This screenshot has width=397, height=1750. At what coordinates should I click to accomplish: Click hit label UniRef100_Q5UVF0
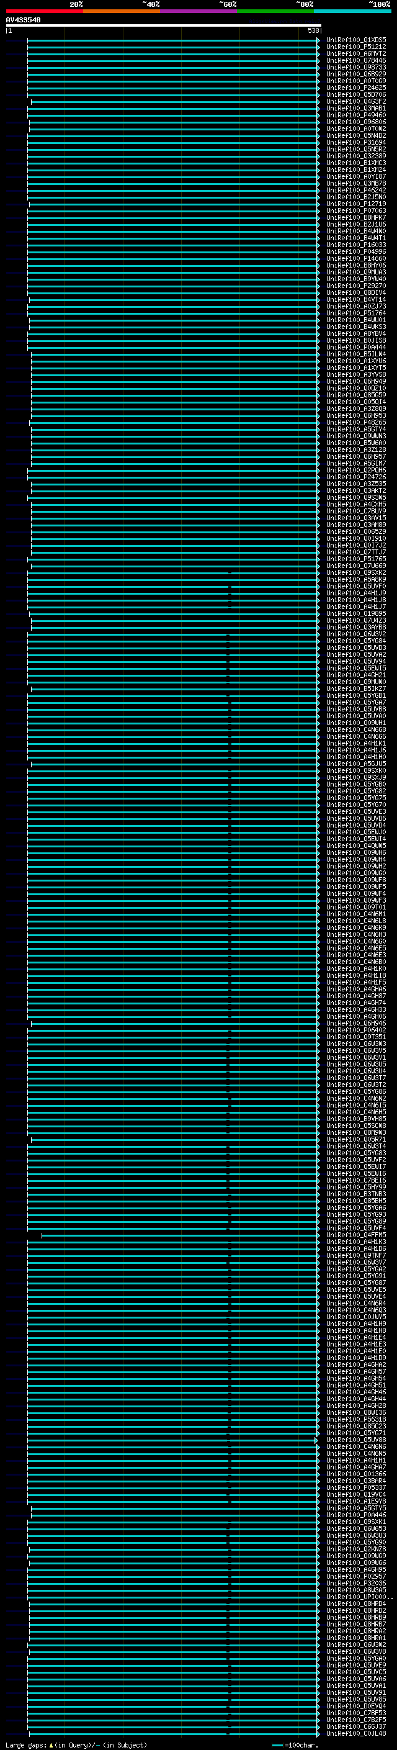pyautogui.click(x=356, y=586)
